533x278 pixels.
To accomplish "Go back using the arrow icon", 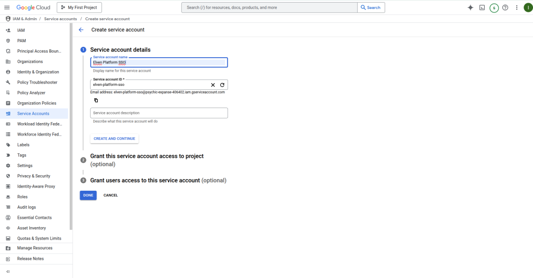I will pyautogui.click(x=81, y=30).
